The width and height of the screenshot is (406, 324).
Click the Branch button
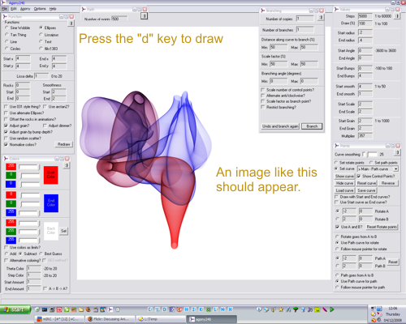pyautogui.click(x=312, y=126)
